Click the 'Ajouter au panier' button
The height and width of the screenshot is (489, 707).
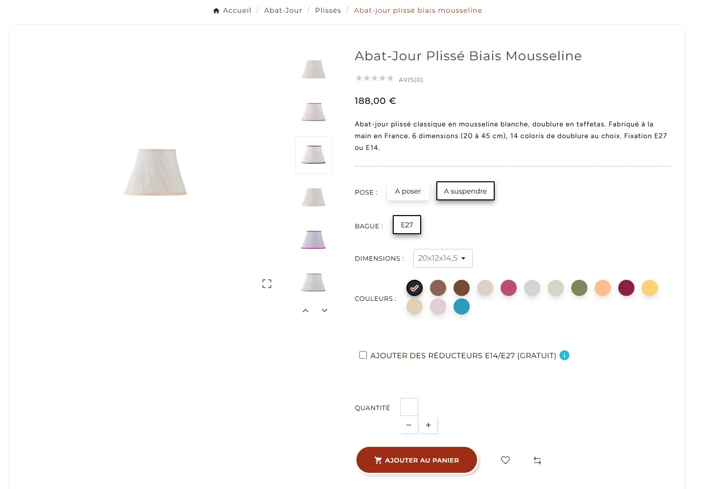pos(417,460)
